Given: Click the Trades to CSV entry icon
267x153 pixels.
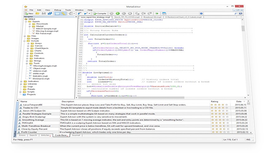Looking at the screenshot, I should pos(21,108).
